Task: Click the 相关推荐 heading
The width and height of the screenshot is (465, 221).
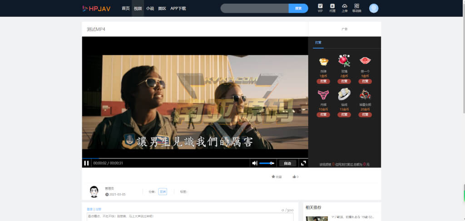Action: pyautogui.click(x=313, y=207)
